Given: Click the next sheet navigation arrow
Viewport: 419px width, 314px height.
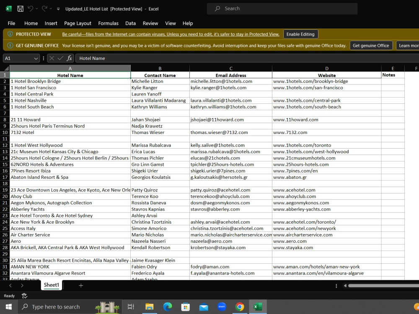Looking at the screenshot, I should pos(22,286).
